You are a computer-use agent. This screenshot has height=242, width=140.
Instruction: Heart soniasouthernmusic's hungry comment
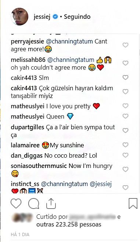coord(125,169)
